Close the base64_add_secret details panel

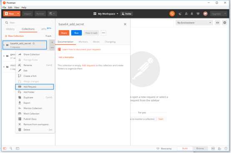pos(125,24)
